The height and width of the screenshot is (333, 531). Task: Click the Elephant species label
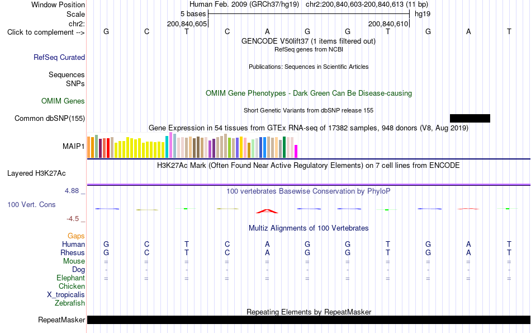(71, 278)
